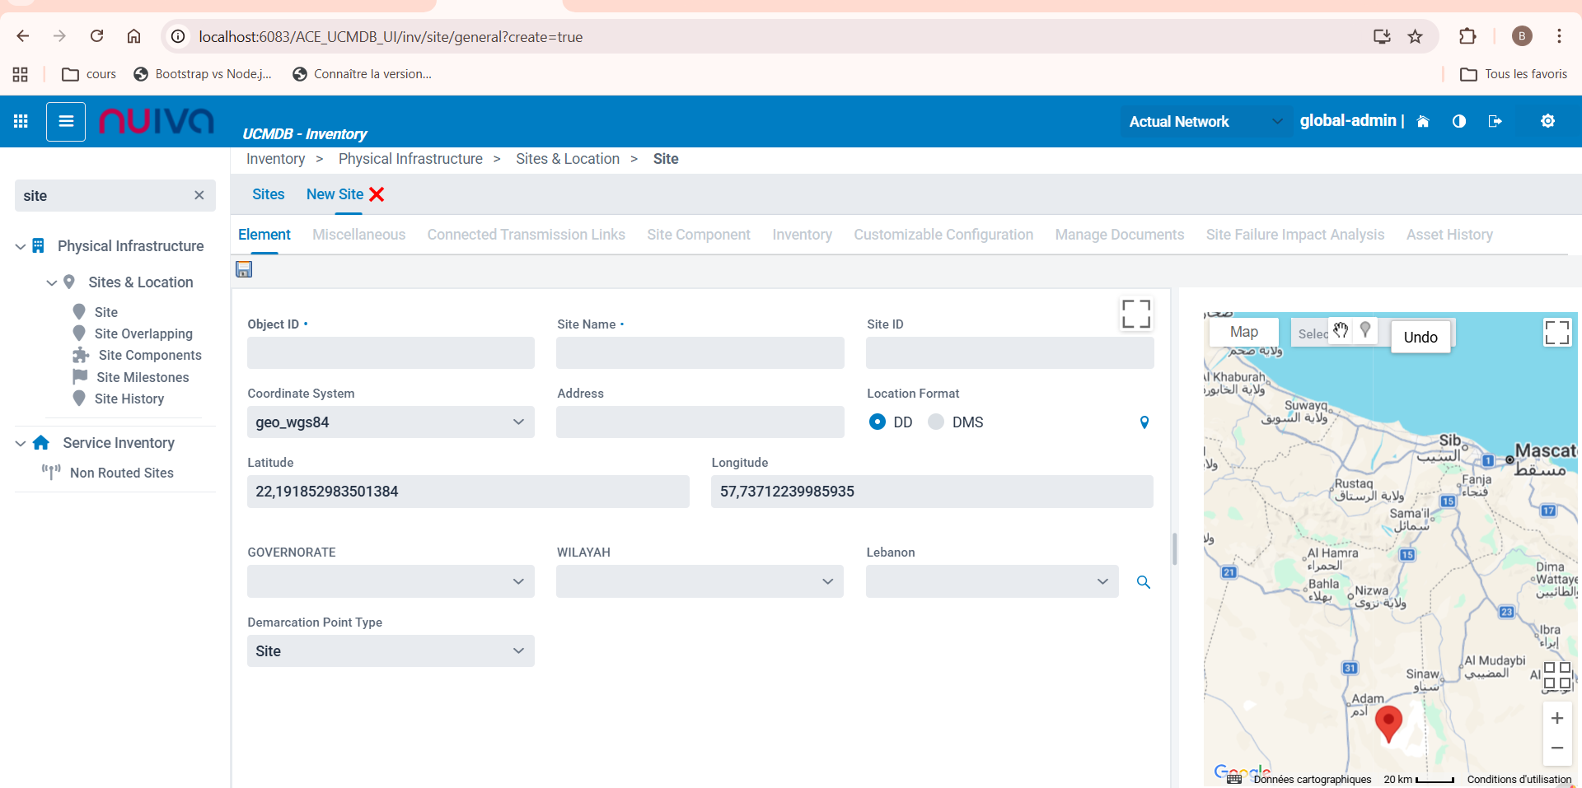Click the location pin icon beside DMS
The height and width of the screenshot is (788, 1582).
point(1144,422)
